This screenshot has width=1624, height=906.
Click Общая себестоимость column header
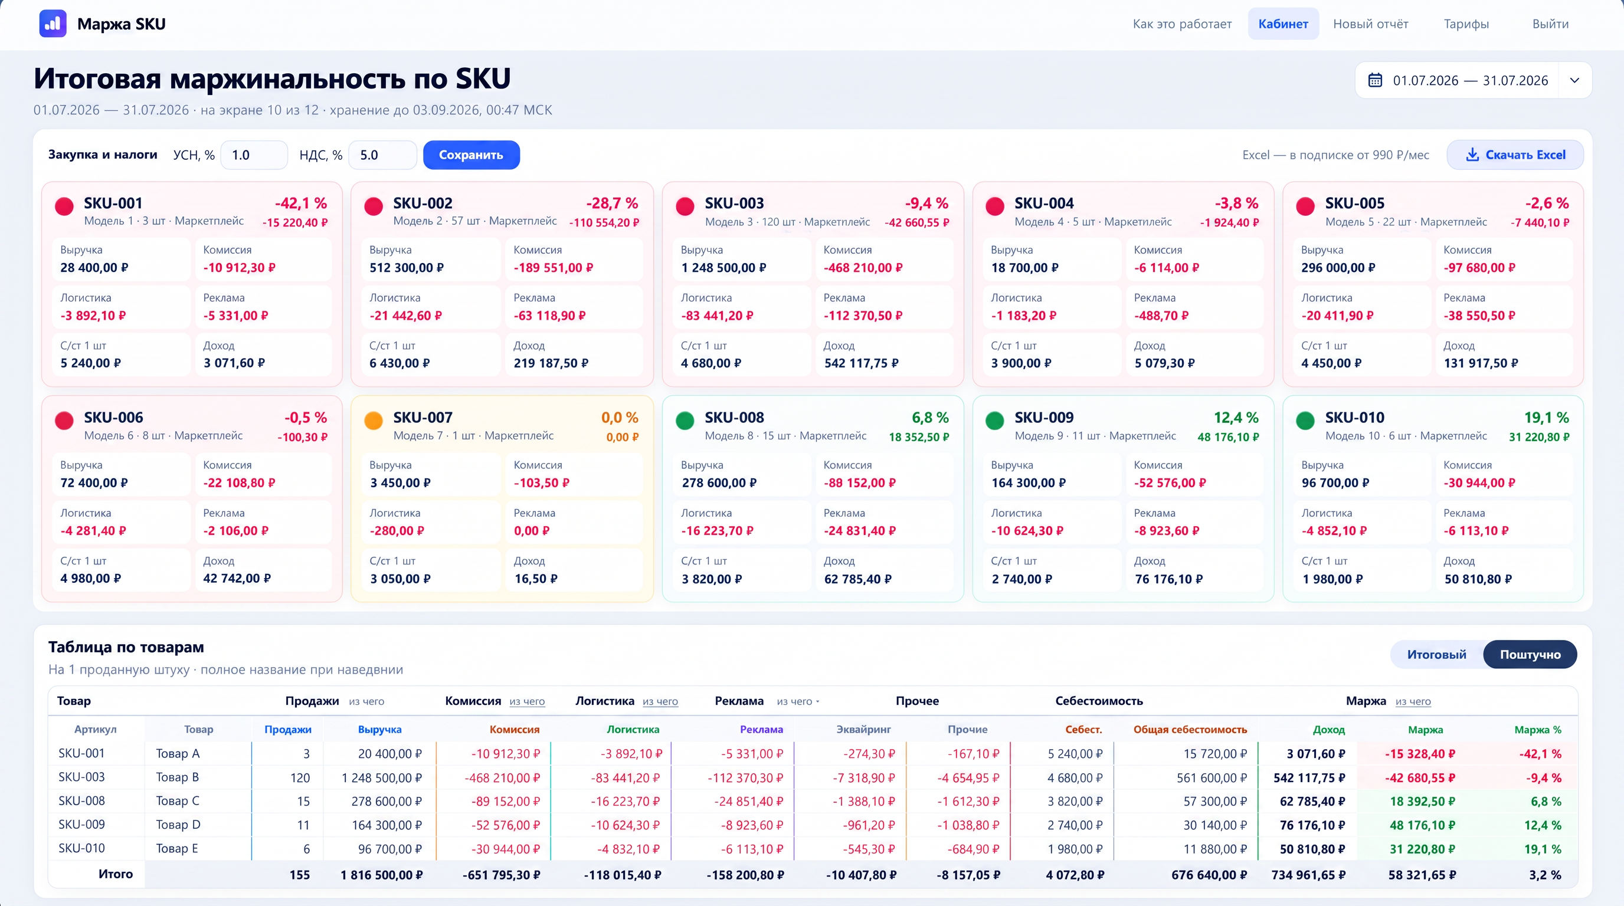click(1190, 730)
